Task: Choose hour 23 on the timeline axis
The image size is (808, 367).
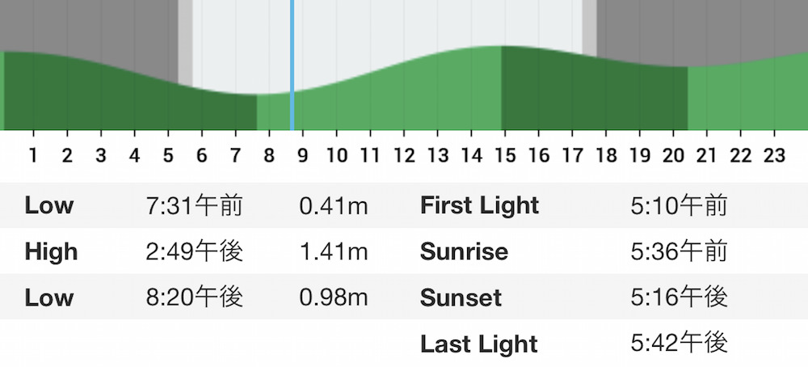Action: click(x=773, y=154)
